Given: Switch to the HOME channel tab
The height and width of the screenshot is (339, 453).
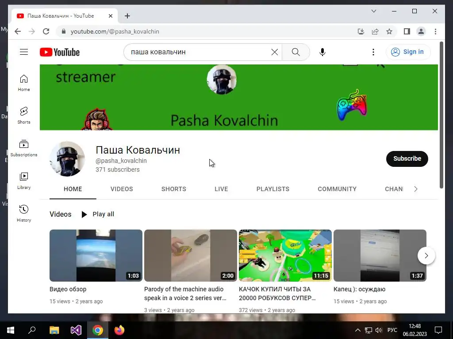Looking at the screenshot, I should click(x=73, y=189).
